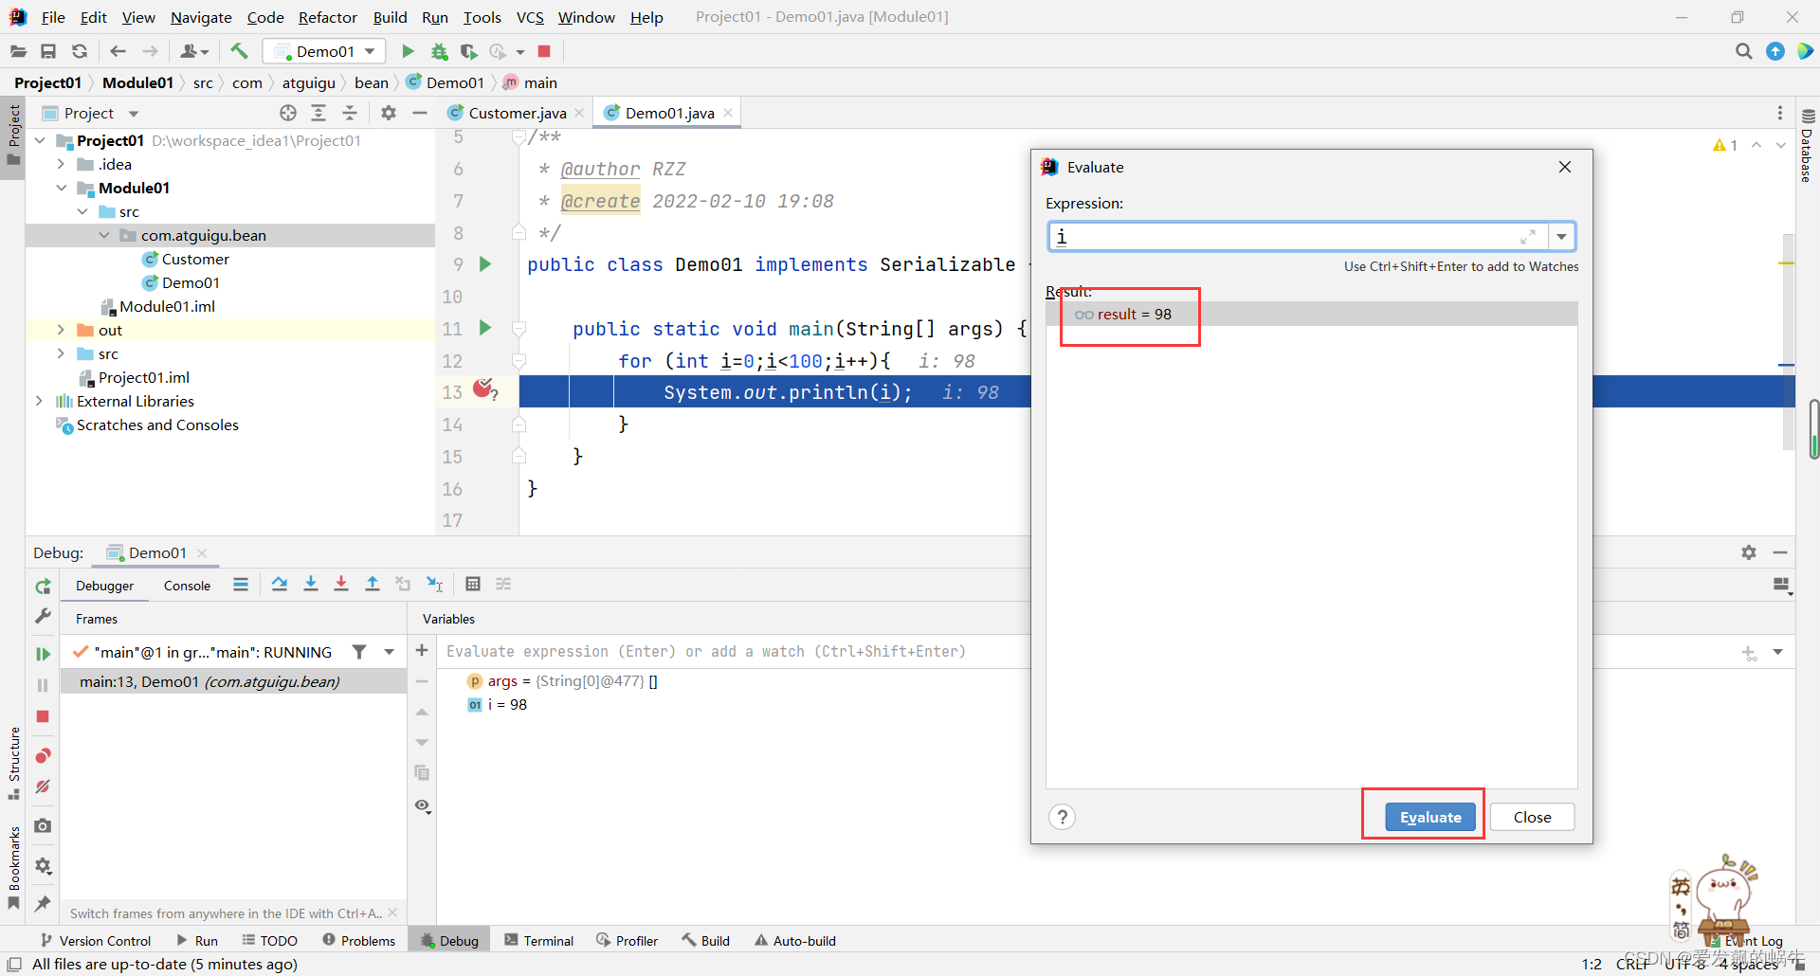Screen dimensions: 1820x976
Task: Click Close button in Evaluate dialog
Action: click(x=1532, y=817)
